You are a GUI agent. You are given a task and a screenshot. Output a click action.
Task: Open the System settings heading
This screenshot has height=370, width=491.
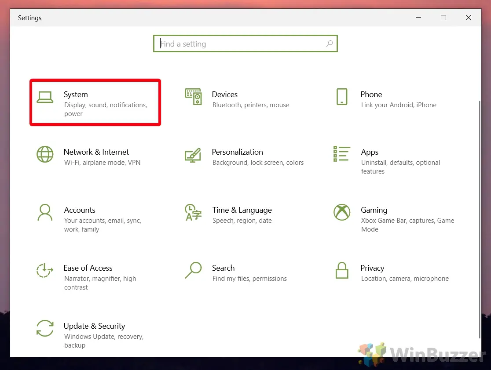coord(76,94)
